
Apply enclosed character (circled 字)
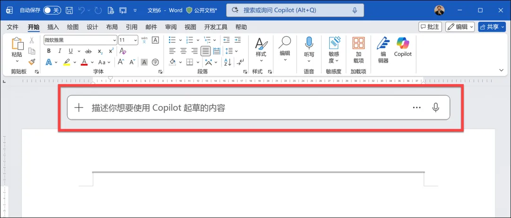156,62
